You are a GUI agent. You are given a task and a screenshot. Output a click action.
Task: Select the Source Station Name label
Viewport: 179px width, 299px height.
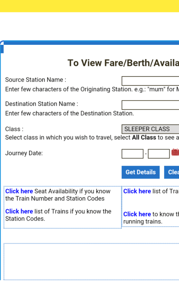(x=35, y=80)
